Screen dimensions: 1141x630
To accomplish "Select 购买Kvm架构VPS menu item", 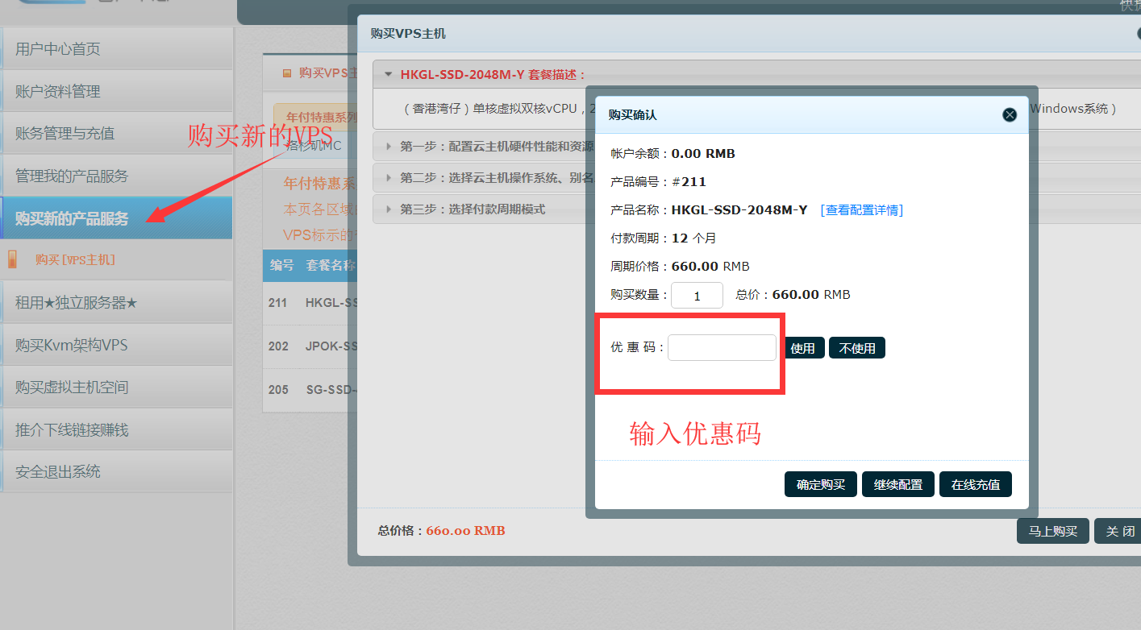I will (71, 346).
